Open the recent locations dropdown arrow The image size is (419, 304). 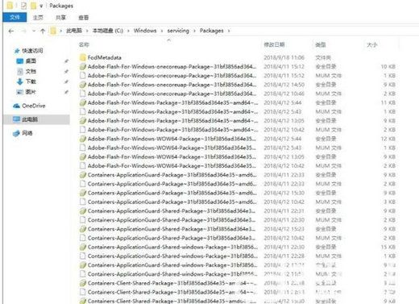34,31
